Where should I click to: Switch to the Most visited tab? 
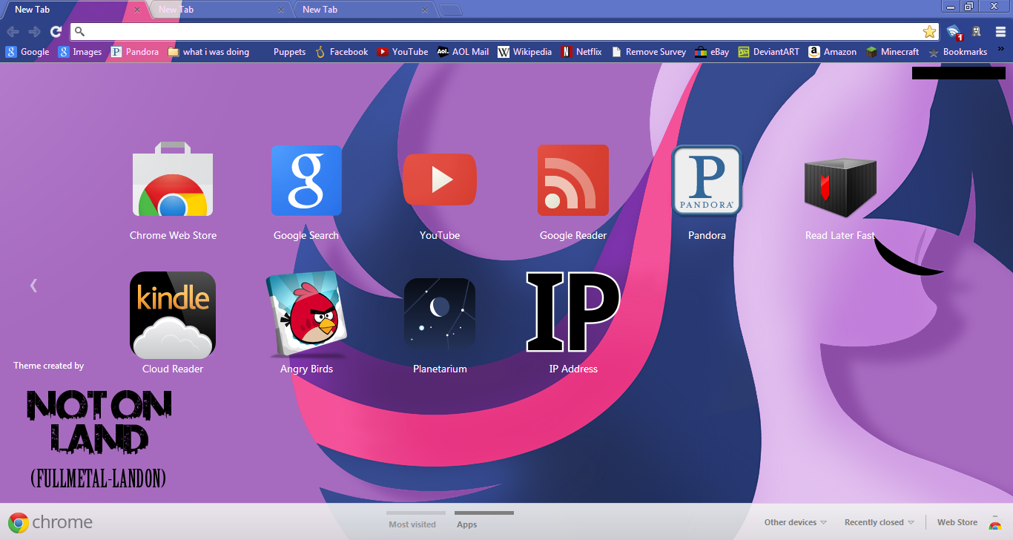(413, 524)
